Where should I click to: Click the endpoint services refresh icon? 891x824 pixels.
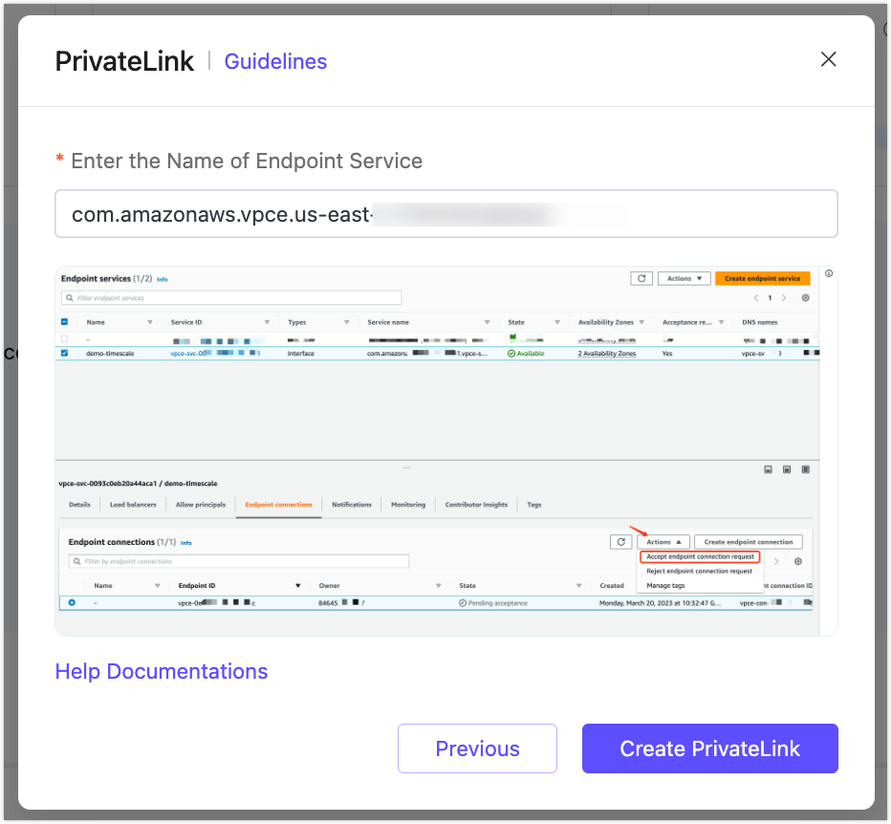coord(641,278)
